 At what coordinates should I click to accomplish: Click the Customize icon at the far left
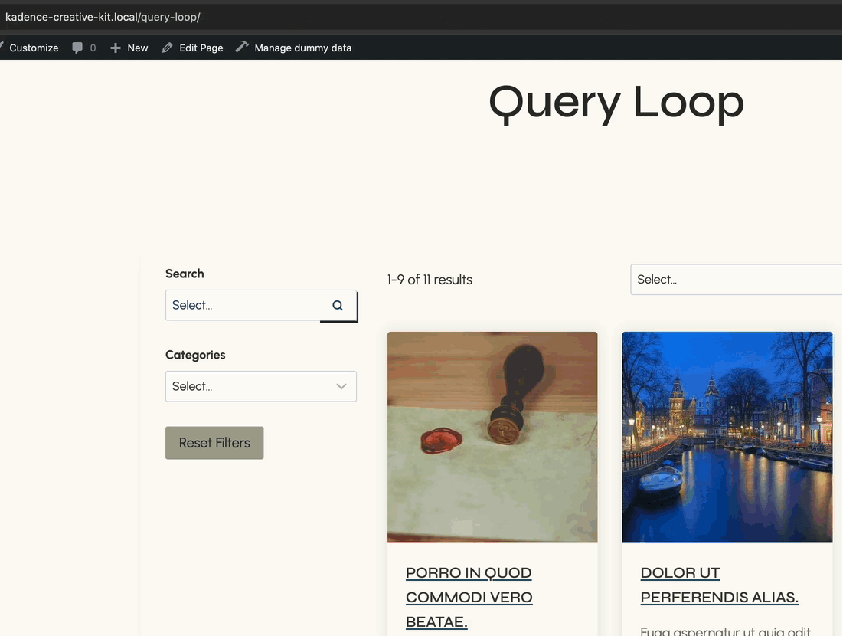coord(4,47)
